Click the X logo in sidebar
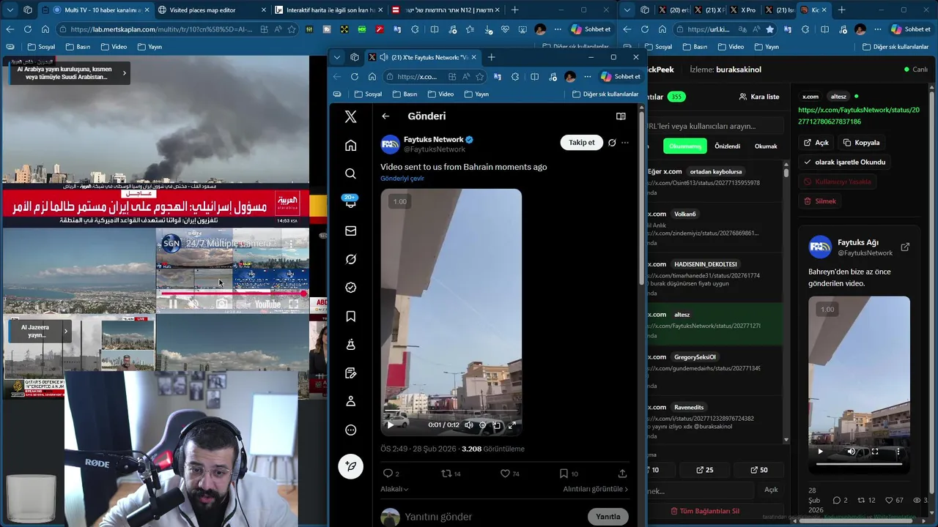This screenshot has height=527, width=938. tap(350, 116)
